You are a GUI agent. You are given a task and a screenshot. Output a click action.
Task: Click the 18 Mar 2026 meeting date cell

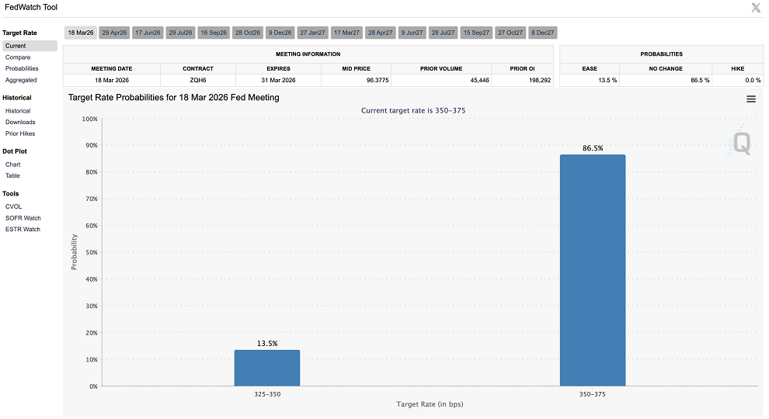tap(112, 80)
